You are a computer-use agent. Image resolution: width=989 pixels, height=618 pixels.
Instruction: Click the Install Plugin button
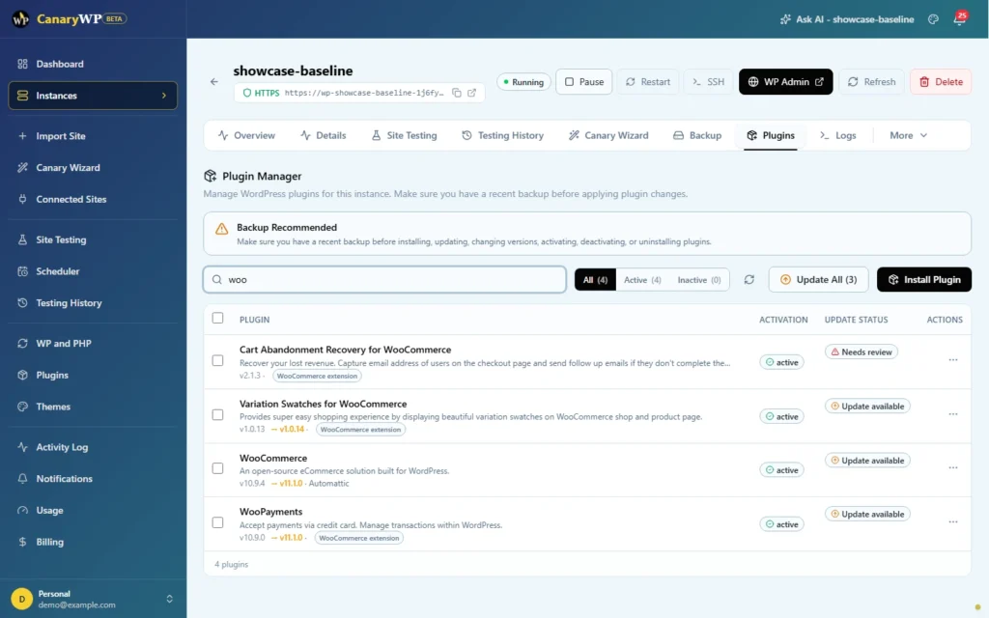[924, 279]
